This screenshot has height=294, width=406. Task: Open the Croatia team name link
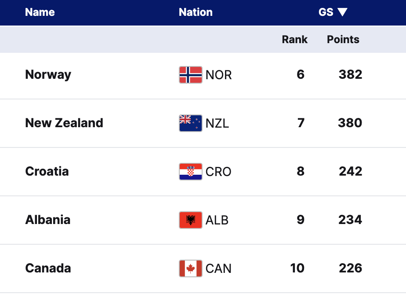[x=47, y=171]
